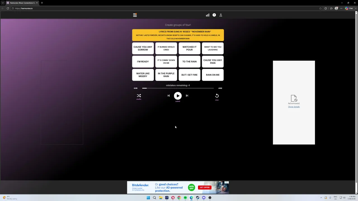Select the "IT BURNED WHILE I CRIED" tile
This screenshot has height=201, width=358.
coord(166,48)
